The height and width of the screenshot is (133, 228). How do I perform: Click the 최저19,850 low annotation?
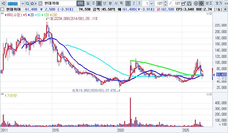[94, 91]
